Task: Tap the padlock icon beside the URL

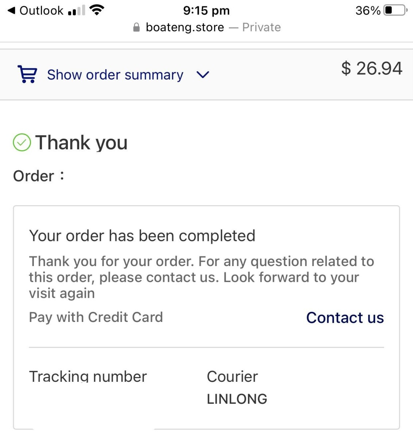Action: tap(136, 27)
